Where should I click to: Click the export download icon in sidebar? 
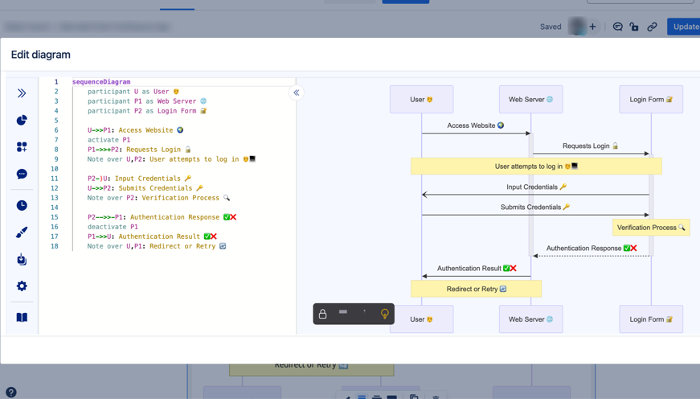point(22,260)
